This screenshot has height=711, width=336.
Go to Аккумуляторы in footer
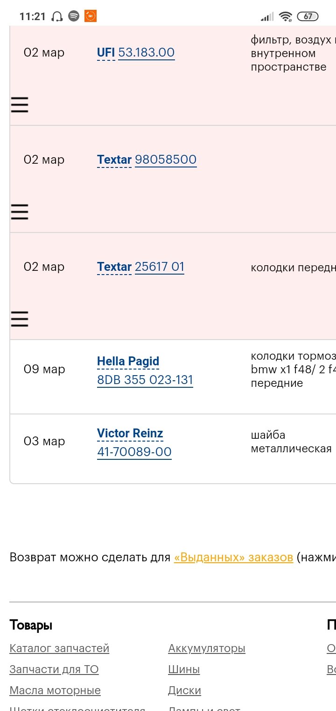(x=207, y=648)
